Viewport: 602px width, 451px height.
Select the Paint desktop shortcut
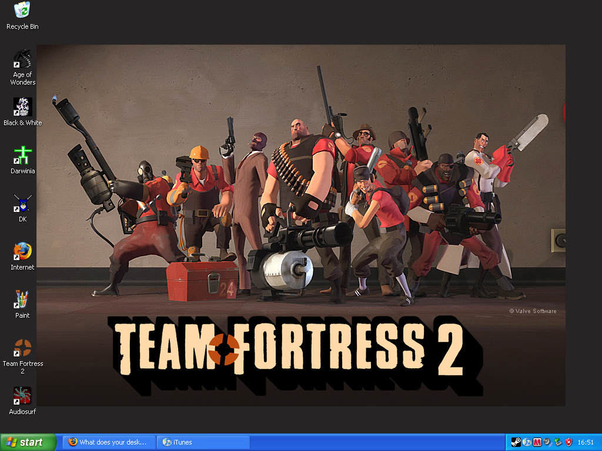(22, 300)
